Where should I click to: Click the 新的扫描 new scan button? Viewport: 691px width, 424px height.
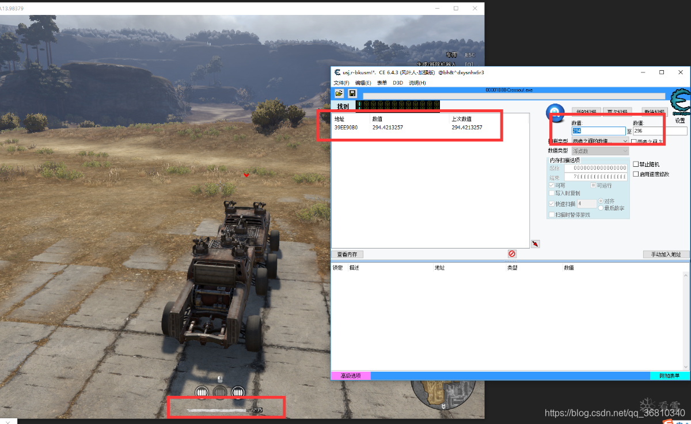[587, 112]
